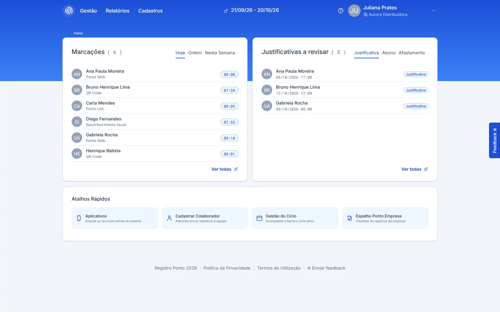Click the JU user avatar
The height and width of the screenshot is (312, 500).
(x=354, y=11)
